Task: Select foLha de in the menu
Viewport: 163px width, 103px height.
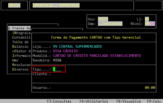Action: 20,42
